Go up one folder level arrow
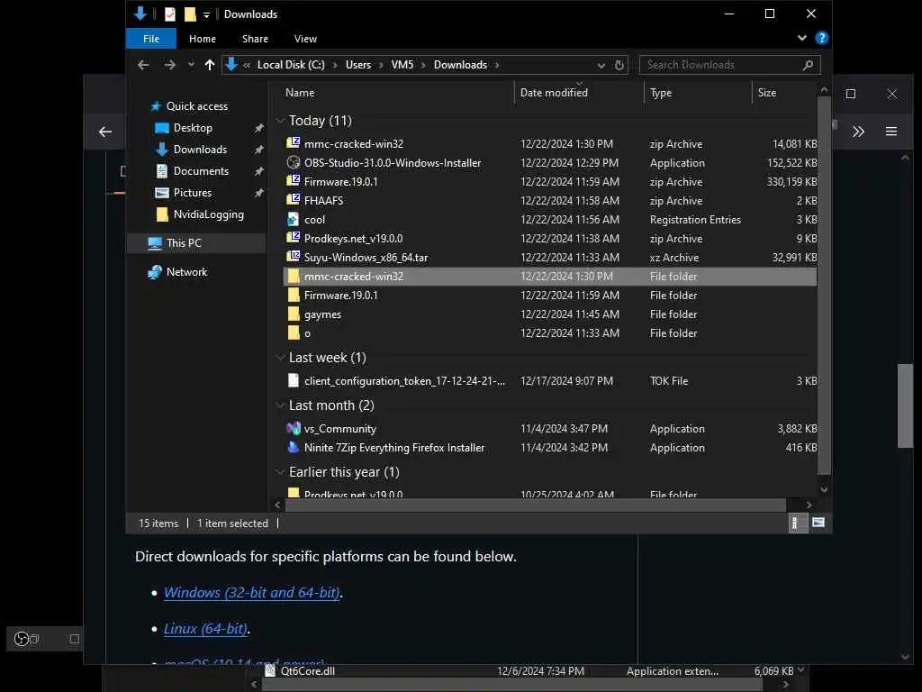 [x=209, y=65]
